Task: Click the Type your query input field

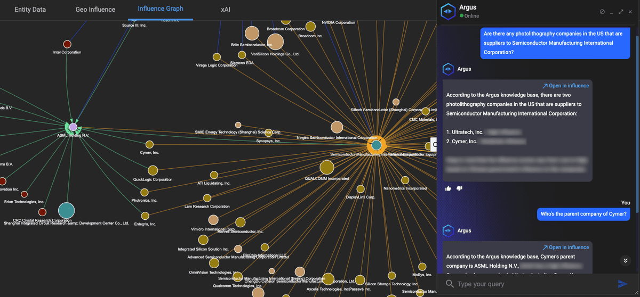Action: 533,284
